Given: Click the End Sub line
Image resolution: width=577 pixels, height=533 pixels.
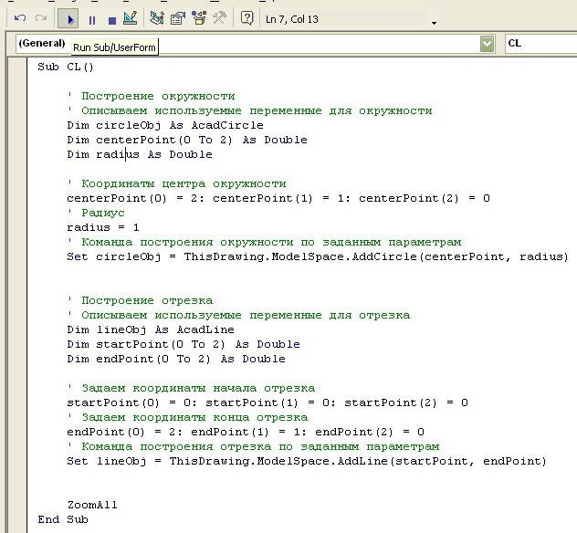Looking at the screenshot, I should 63,519.
